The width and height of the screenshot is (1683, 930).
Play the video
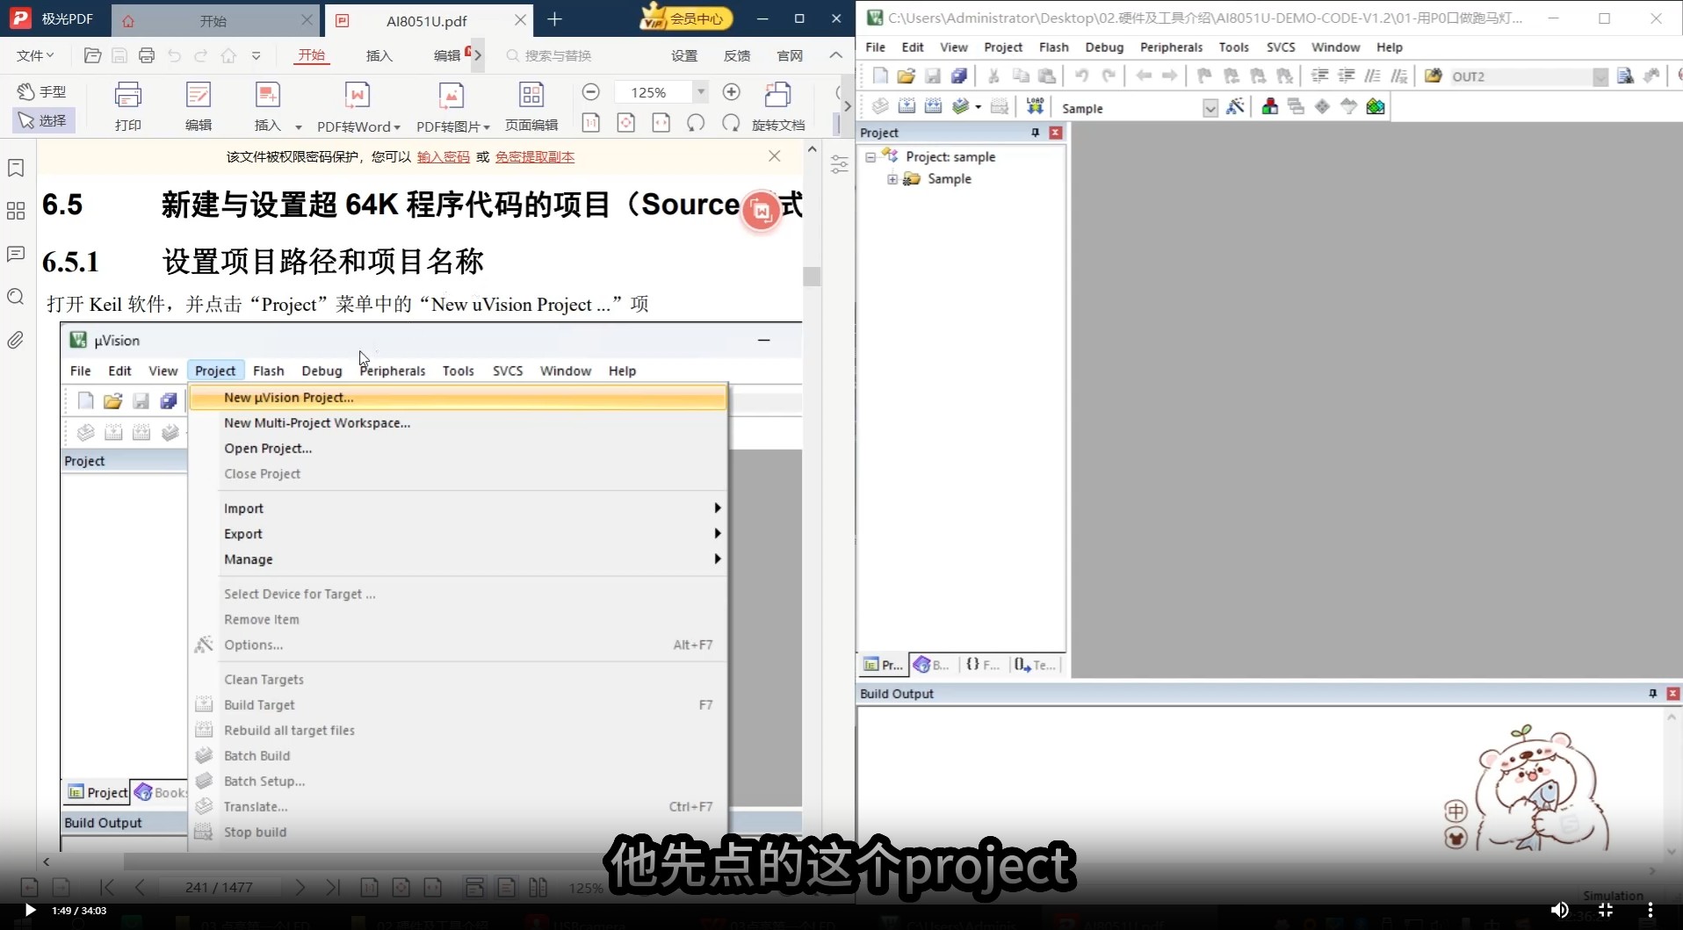[29, 910]
